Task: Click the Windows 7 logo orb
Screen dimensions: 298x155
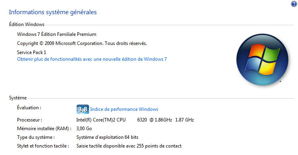Action: [262, 60]
